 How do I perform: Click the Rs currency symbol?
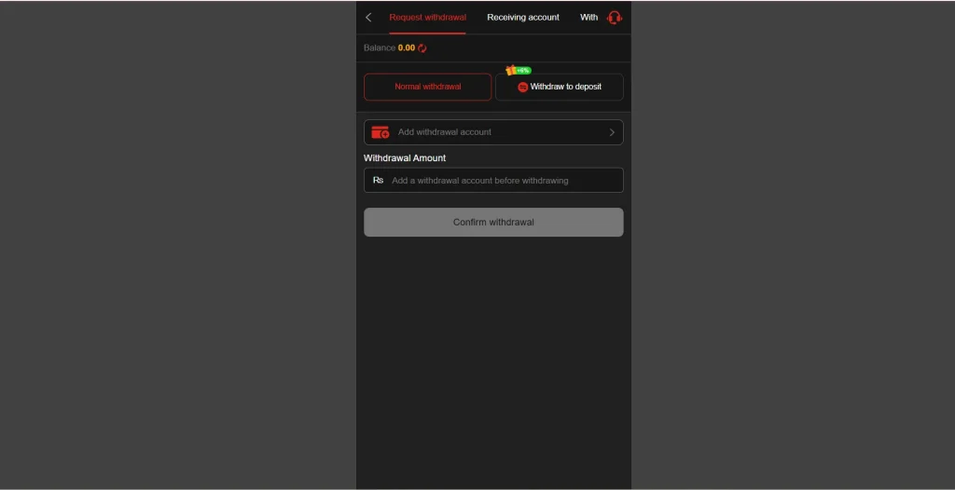pyautogui.click(x=379, y=180)
